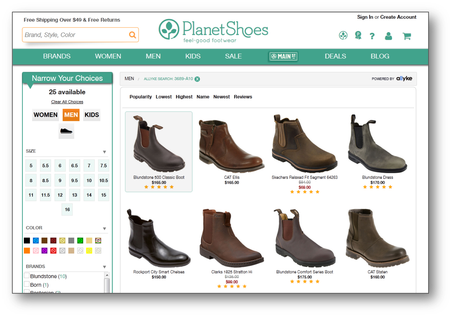Viewport: 452px width, 317px height.
Task: Collapse the Size filter section arrow
Action: click(x=105, y=152)
